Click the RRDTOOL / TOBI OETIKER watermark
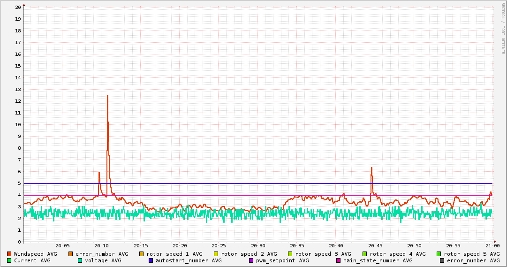 pyautogui.click(x=503, y=28)
